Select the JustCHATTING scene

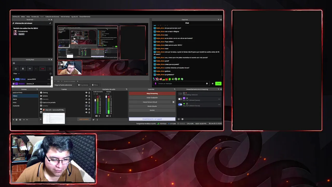[x=25, y=92]
